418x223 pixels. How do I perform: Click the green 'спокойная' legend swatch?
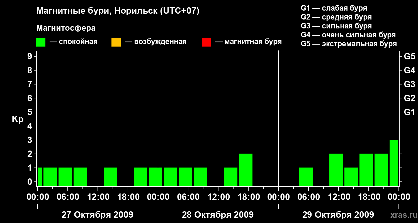pyautogui.click(x=41, y=42)
